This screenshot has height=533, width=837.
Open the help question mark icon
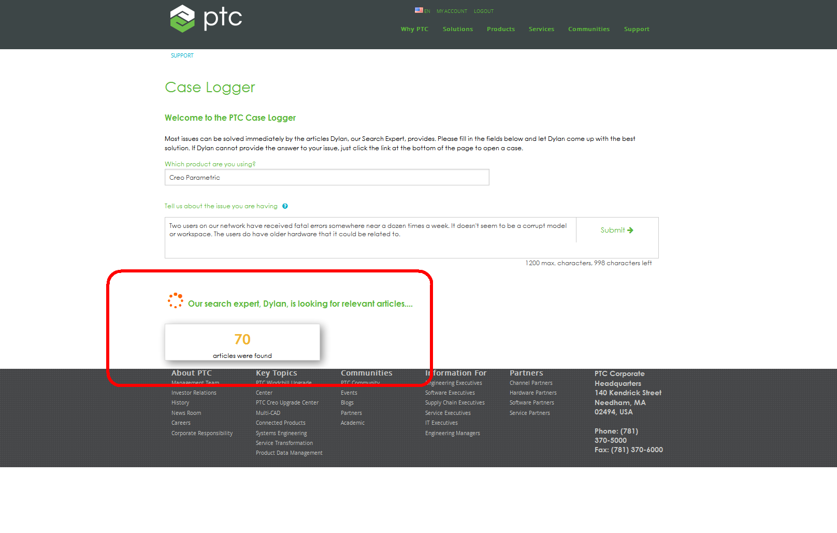pos(285,206)
